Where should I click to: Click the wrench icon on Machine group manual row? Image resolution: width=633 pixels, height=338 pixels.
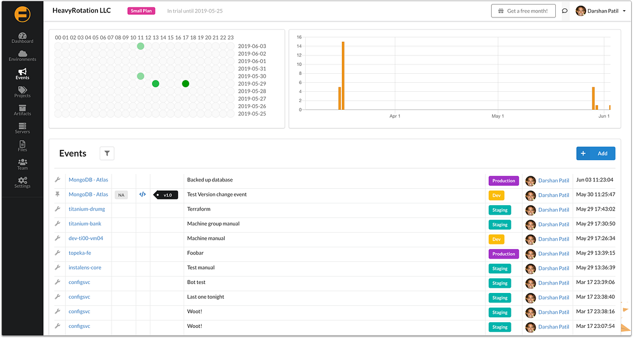coord(58,223)
